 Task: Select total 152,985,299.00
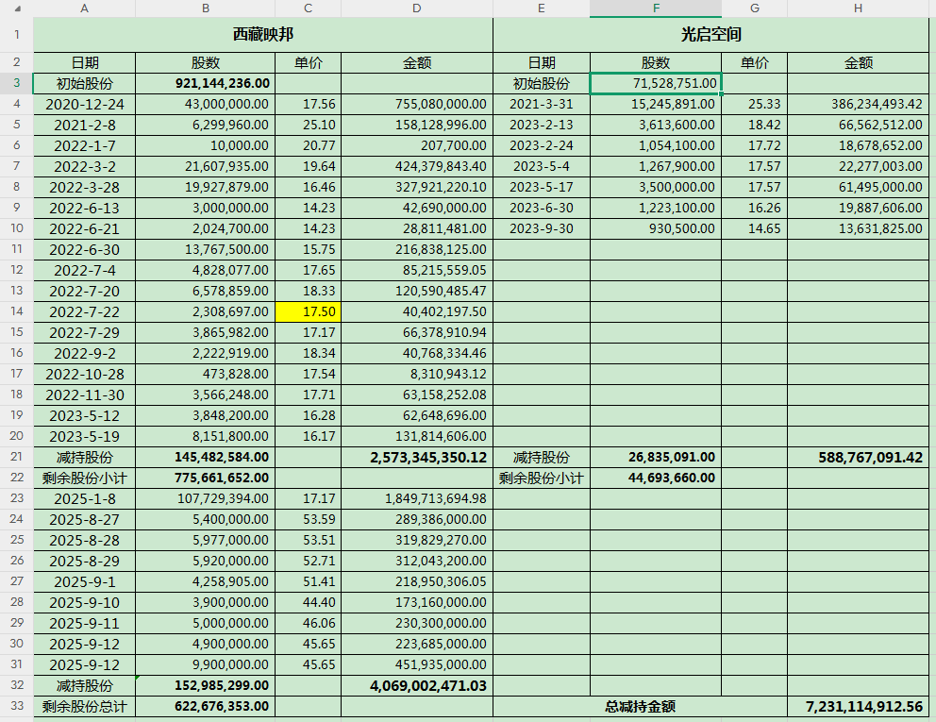[206, 685]
